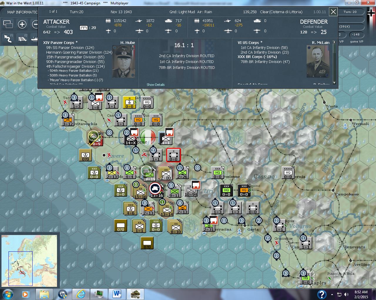Click 78th BR Infantry Division (47) entry
The height and width of the screenshot is (300, 376).
265,62
